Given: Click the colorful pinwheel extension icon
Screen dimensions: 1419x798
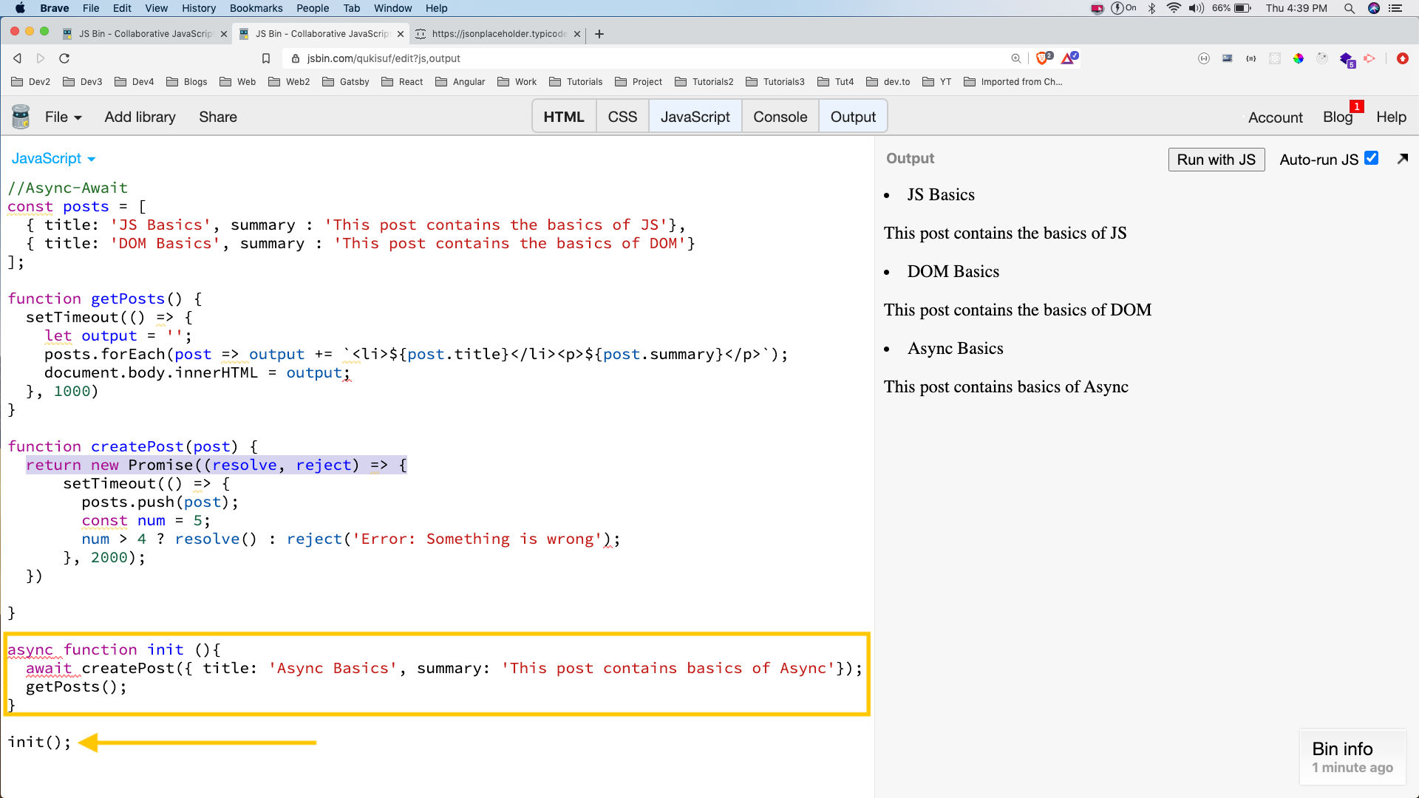Looking at the screenshot, I should pyautogui.click(x=1298, y=58).
